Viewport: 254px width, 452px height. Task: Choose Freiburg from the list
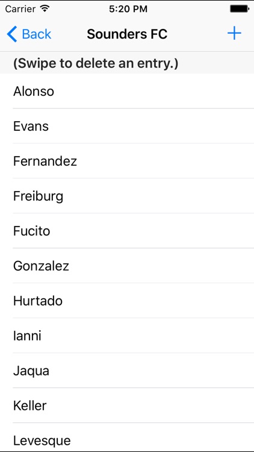pos(127,196)
